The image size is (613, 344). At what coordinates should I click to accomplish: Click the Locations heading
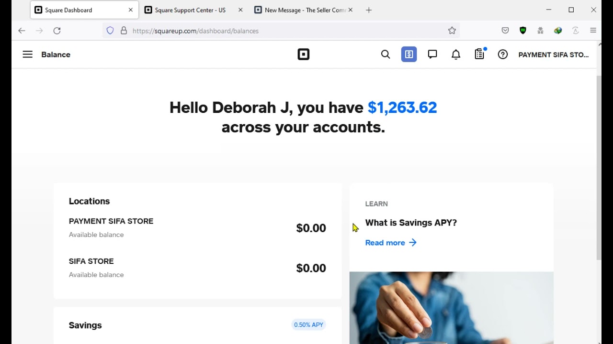[89, 201]
